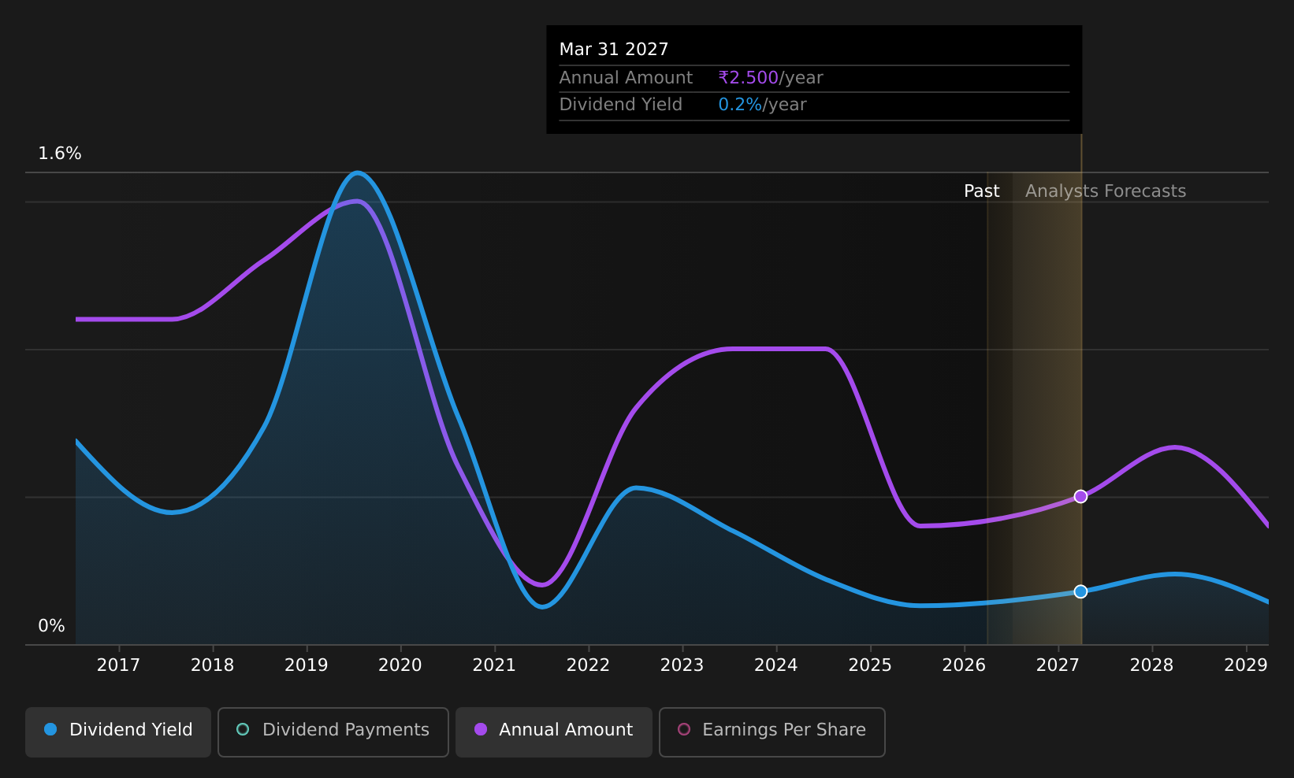Click the Past section label
Viewport: 1294px width, 778px height.
click(x=982, y=191)
